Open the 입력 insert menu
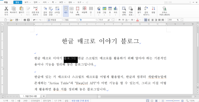 tap(36, 2)
